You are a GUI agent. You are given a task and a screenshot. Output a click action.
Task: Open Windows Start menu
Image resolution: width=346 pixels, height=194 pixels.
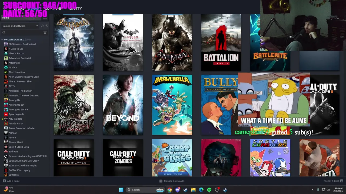click(121, 190)
